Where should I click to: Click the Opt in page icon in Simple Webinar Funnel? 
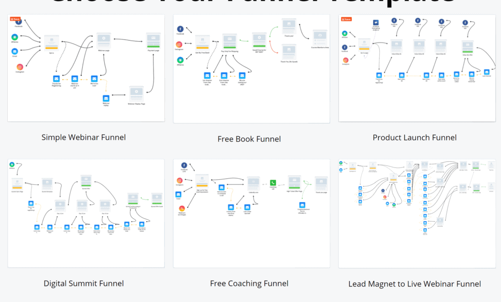click(x=51, y=43)
